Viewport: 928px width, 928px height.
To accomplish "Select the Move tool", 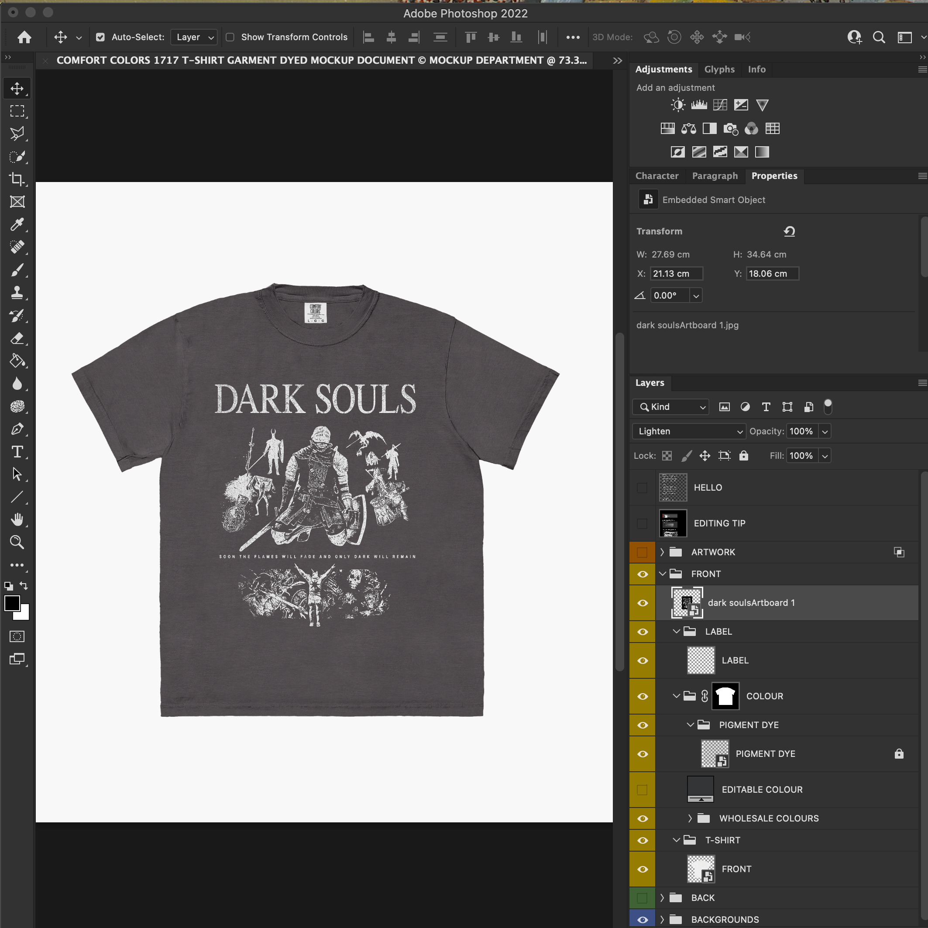I will 17,88.
